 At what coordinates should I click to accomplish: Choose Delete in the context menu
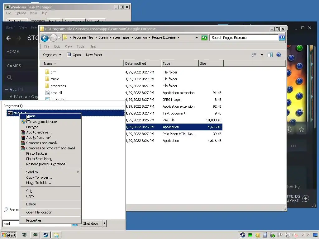[50, 204]
